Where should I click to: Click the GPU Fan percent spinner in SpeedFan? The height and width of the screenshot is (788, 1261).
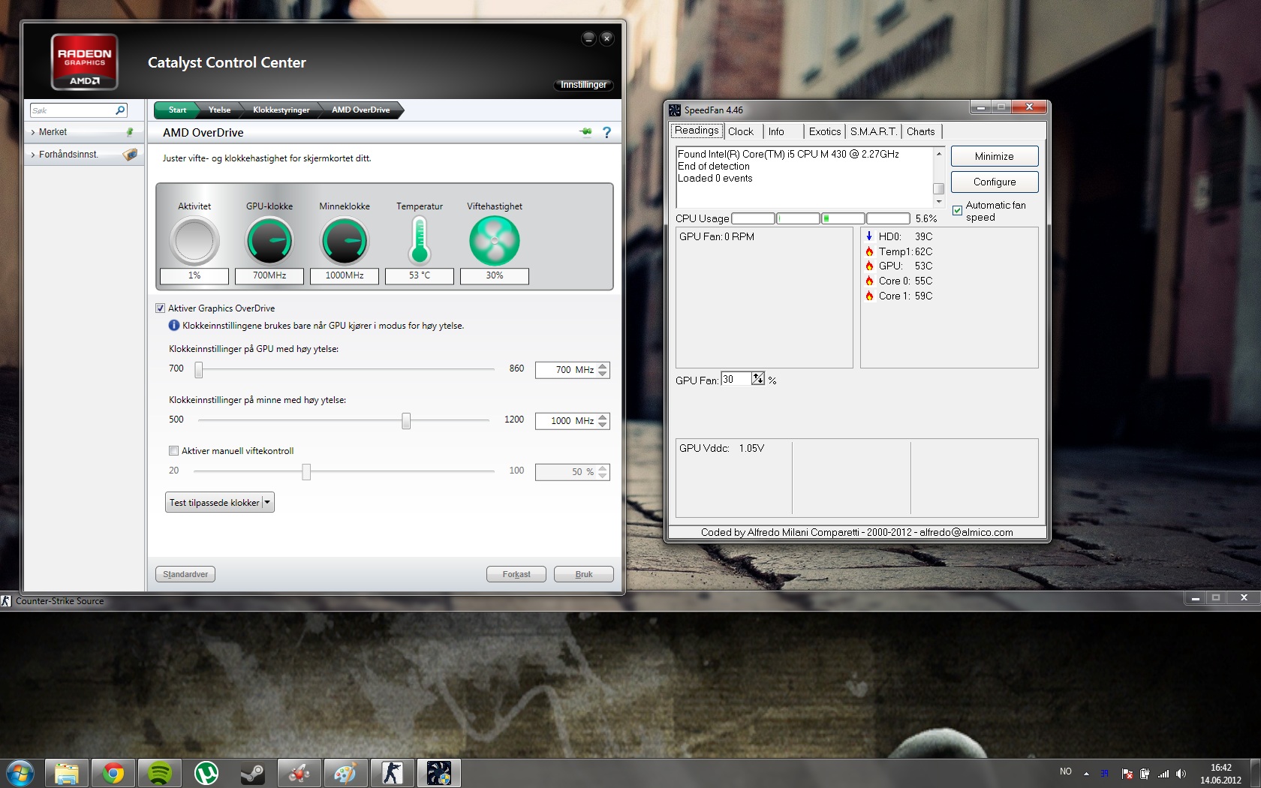758,379
